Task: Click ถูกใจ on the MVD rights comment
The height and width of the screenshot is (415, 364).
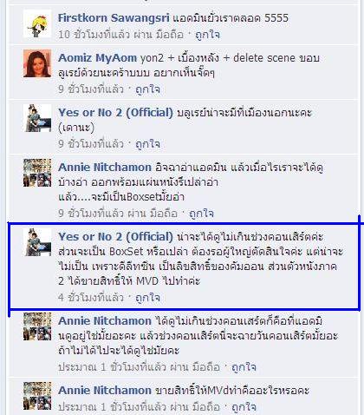Action: point(148,298)
